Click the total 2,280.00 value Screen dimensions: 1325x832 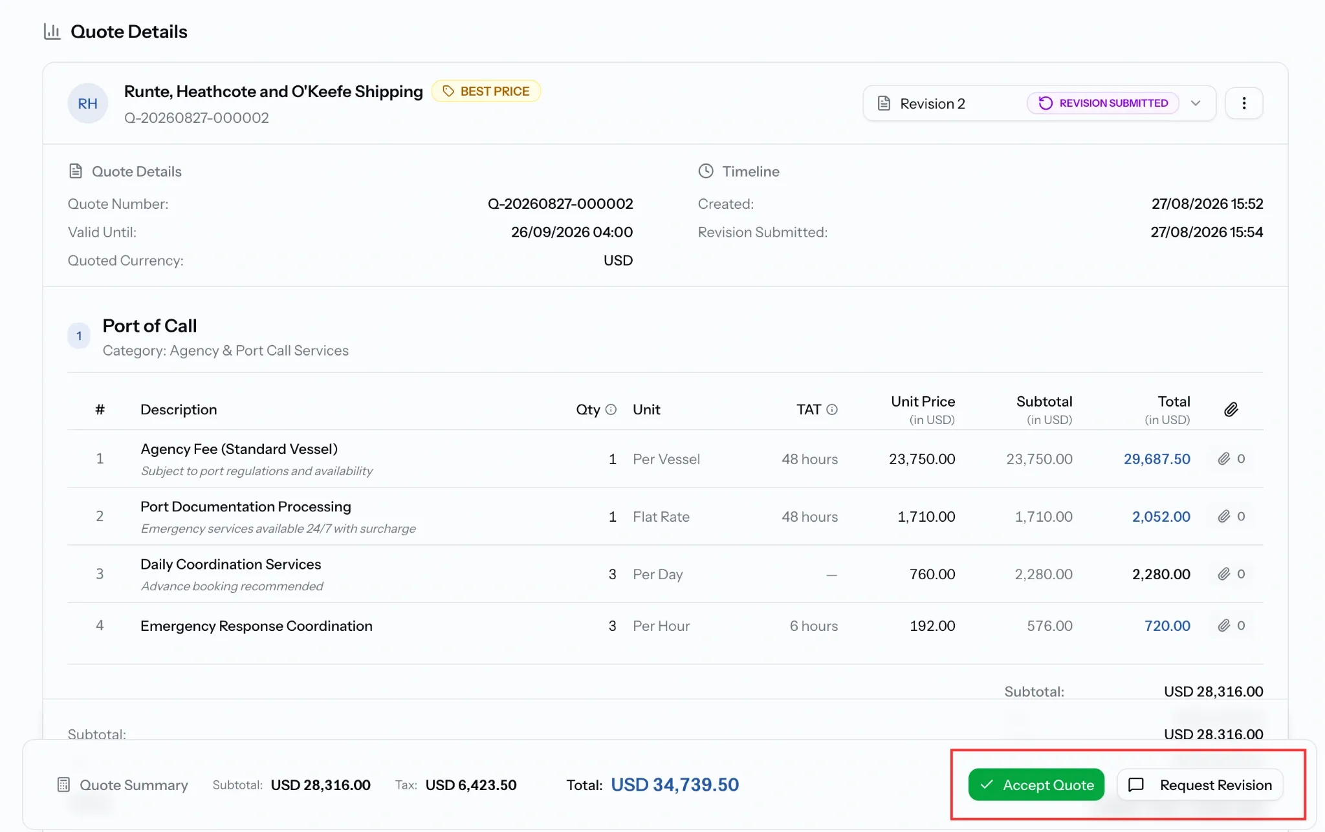tap(1161, 574)
